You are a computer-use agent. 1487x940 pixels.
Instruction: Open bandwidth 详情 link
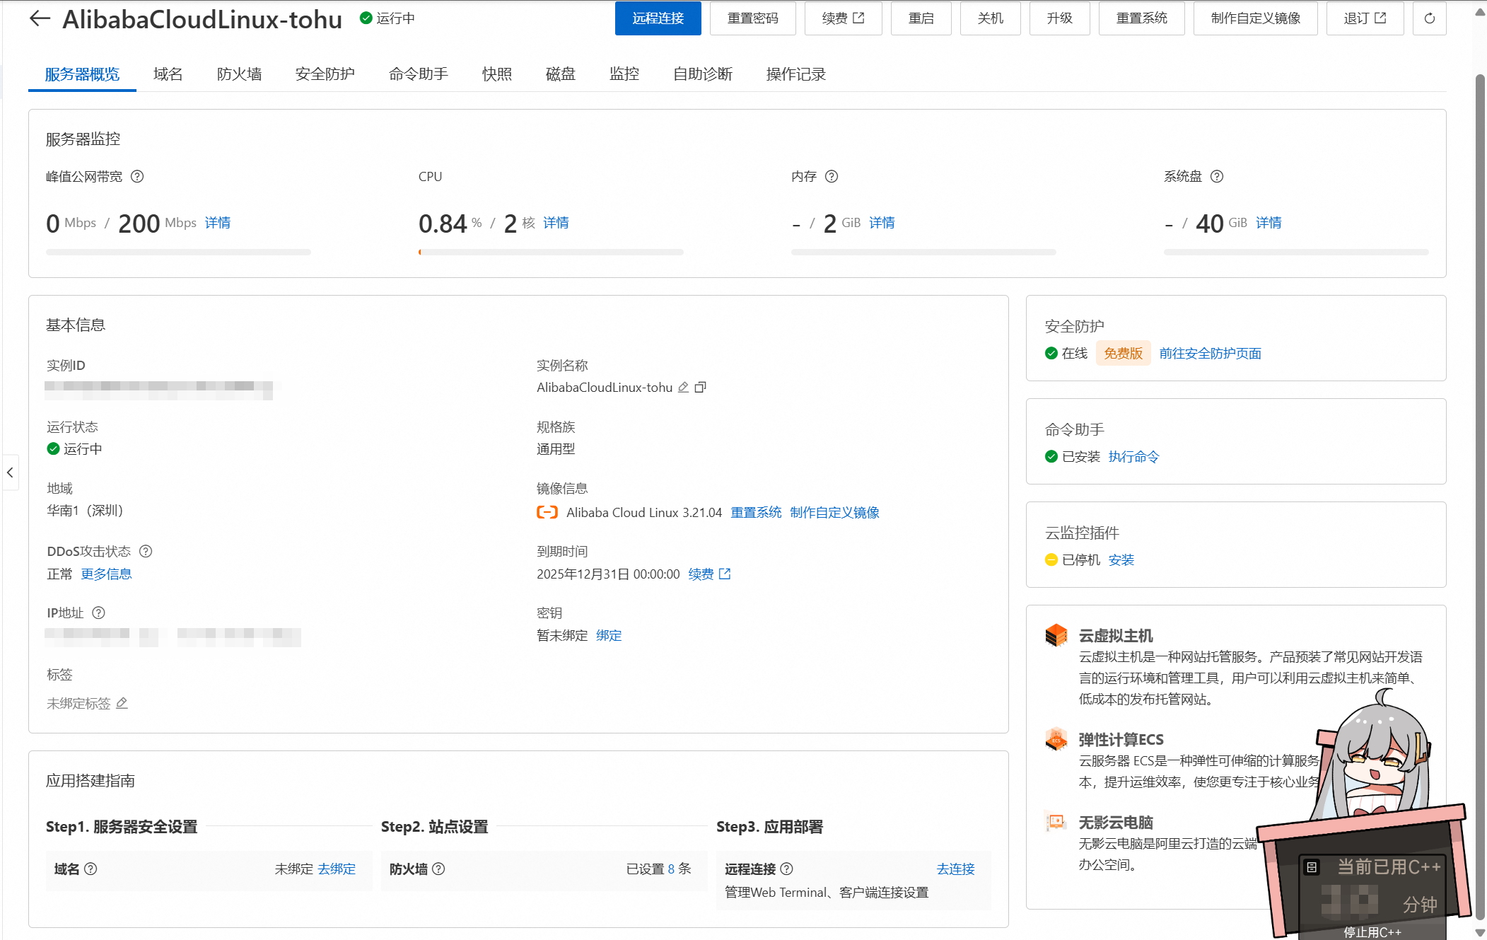tap(218, 223)
